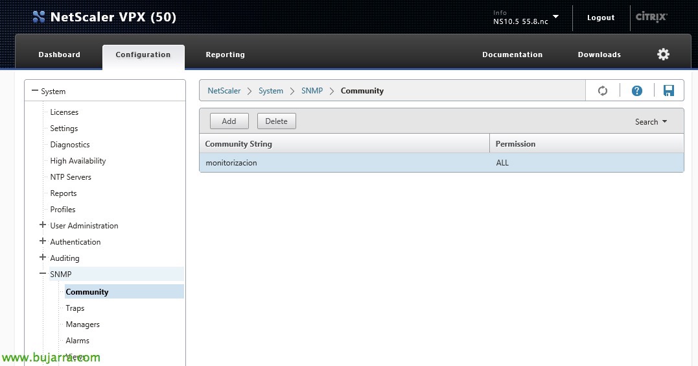Open Licenses in the System tree

pos(64,112)
